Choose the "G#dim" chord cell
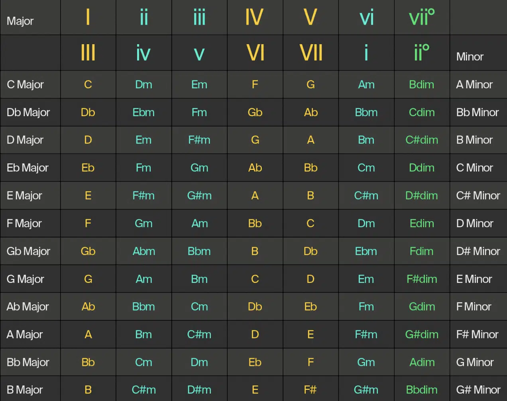 pyautogui.click(x=422, y=335)
